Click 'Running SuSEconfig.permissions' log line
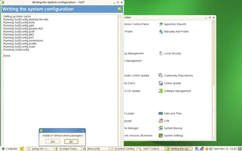Screen dimensions: 242x151 (x=23, y=40)
